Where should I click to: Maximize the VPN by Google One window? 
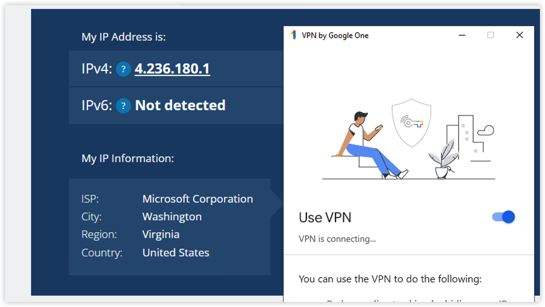(490, 35)
